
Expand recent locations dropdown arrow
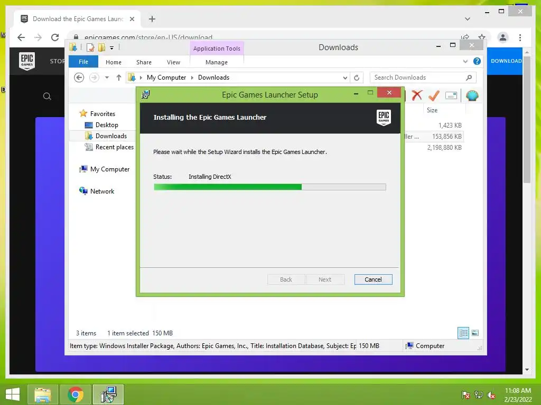[107, 78]
